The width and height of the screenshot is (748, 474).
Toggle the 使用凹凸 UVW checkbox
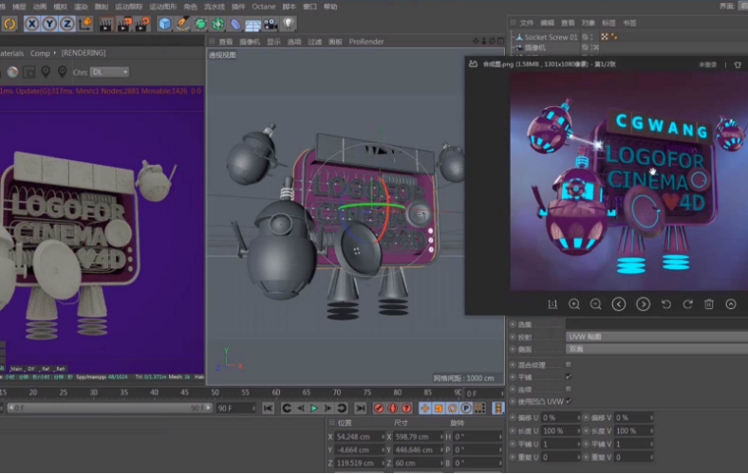pos(569,401)
